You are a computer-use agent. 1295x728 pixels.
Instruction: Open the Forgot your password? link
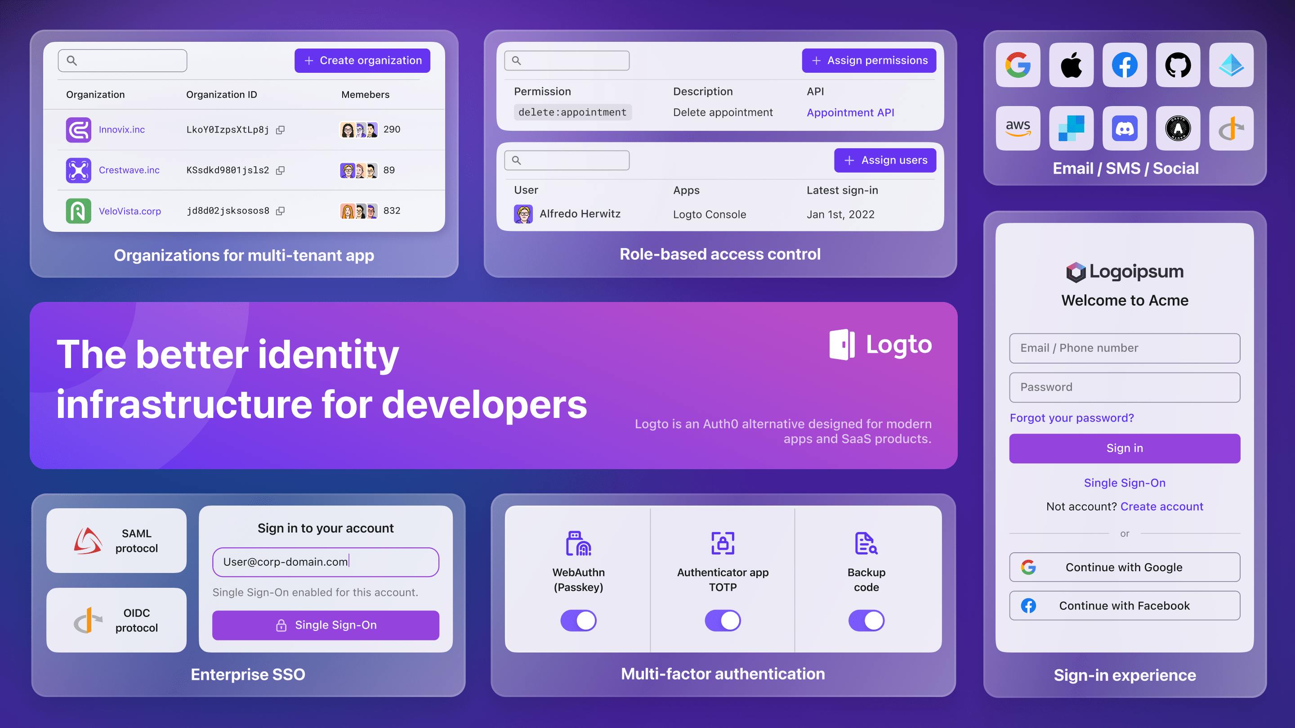click(1072, 418)
